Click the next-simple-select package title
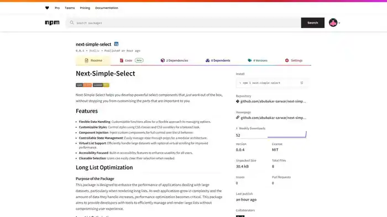The image size is (387, 217). tap(93, 44)
